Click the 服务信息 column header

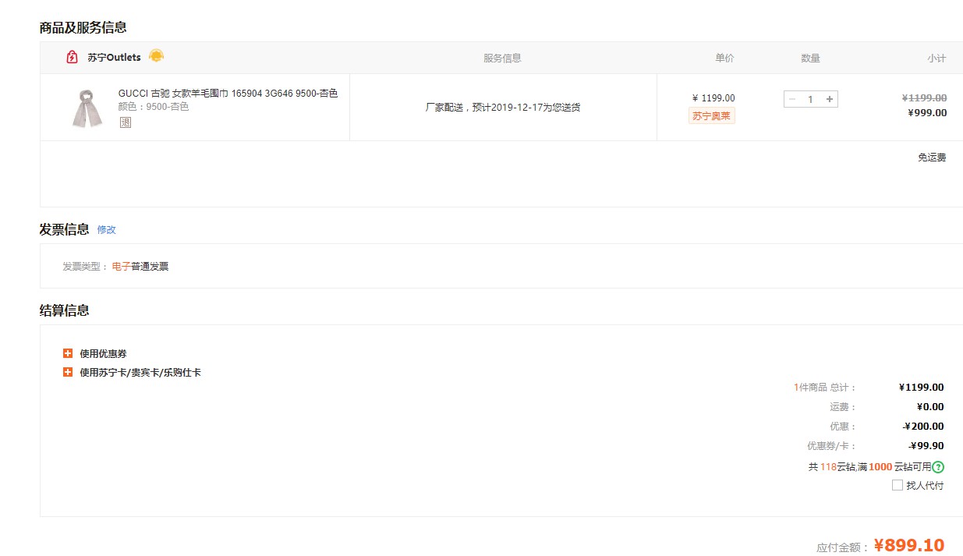(x=502, y=58)
